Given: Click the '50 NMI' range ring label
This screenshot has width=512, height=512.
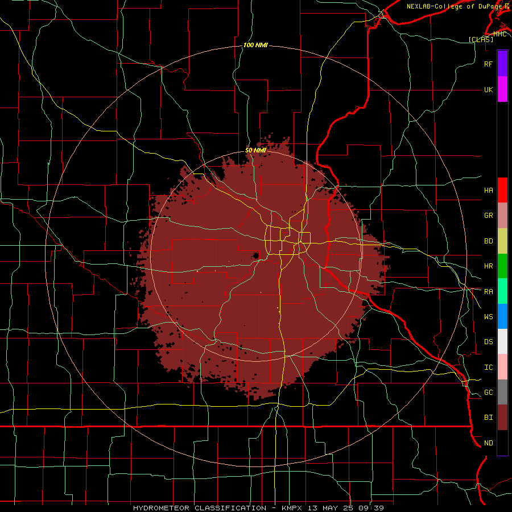Looking at the screenshot, I should (255, 150).
